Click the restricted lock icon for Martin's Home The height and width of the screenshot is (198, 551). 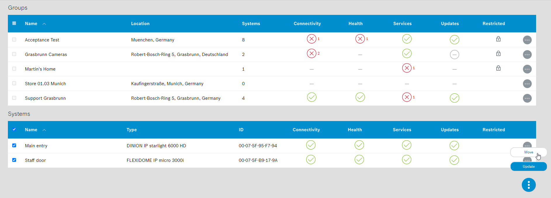pos(498,68)
